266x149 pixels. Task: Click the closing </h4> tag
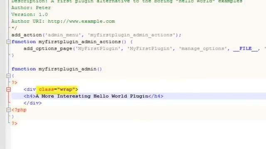(156, 96)
